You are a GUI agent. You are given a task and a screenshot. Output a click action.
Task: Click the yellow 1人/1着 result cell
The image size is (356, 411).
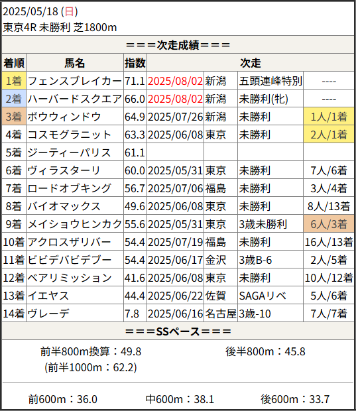tap(329, 117)
